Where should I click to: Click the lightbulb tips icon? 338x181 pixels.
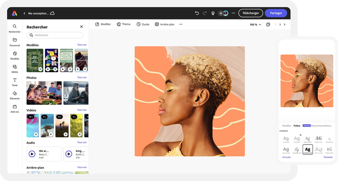click(213, 14)
